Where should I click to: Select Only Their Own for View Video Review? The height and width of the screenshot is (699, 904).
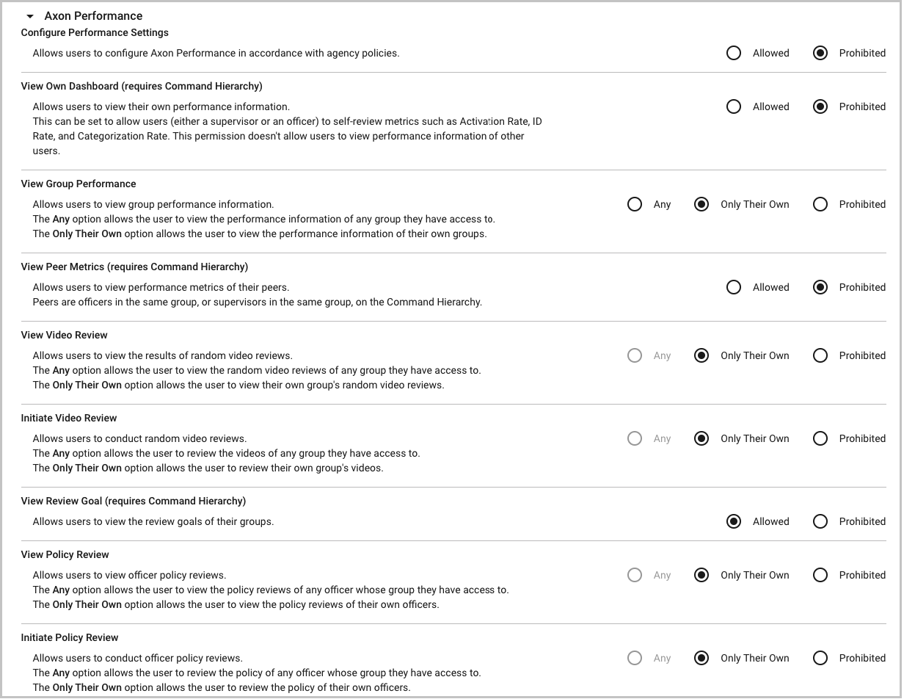pos(701,355)
